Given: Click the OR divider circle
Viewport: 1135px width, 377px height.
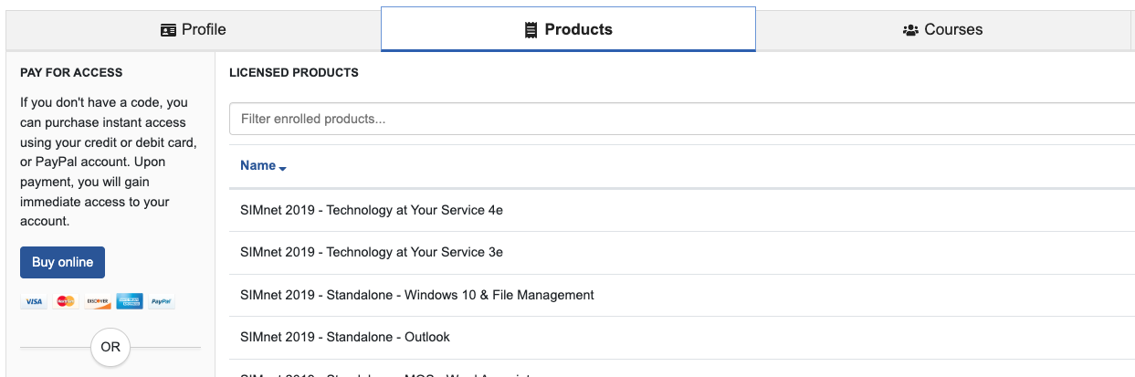Looking at the screenshot, I should (110, 347).
